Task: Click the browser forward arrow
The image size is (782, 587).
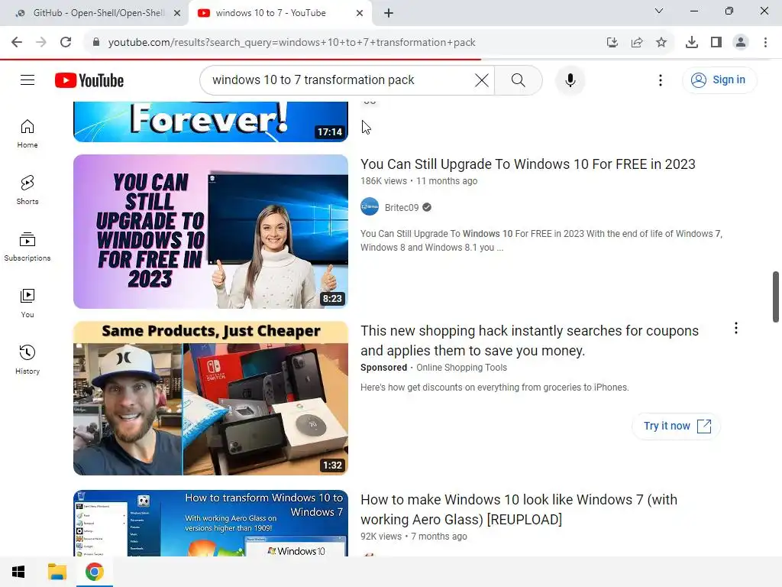Action: (41, 42)
